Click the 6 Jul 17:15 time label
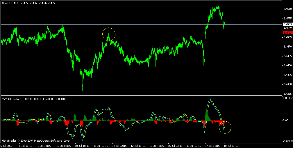The image size is (293, 148). click(x=26, y=146)
